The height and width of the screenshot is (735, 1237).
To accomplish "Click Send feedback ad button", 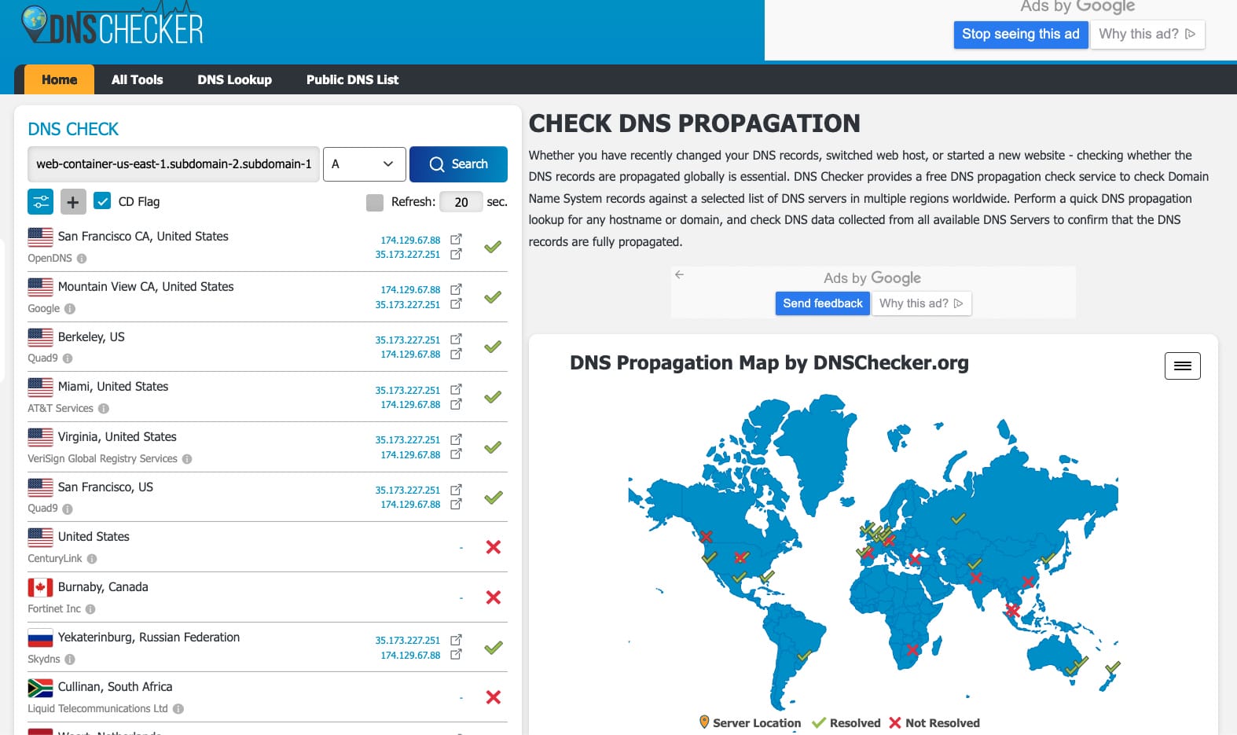I will [x=823, y=303].
